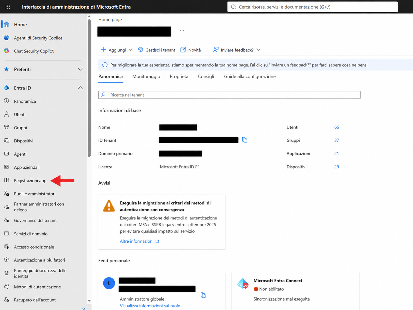Click Interfaccia di amministrazione di Microsoft Entra title

point(76,7)
